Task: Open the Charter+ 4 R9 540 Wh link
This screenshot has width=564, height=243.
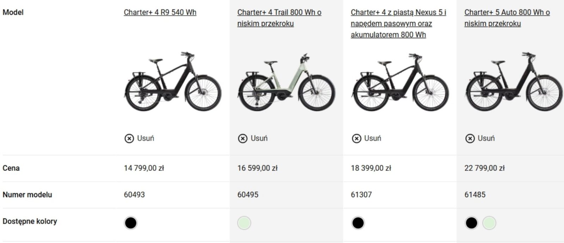Action: pyautogui.click(x=160, y=12)
